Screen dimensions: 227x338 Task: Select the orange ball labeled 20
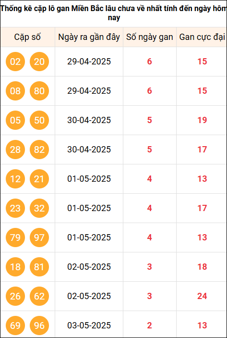point(39,62)
